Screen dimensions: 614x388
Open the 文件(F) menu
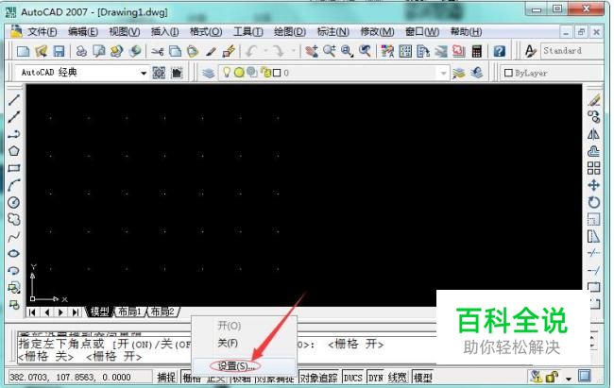pyautogui.click(x=42, y=32)
